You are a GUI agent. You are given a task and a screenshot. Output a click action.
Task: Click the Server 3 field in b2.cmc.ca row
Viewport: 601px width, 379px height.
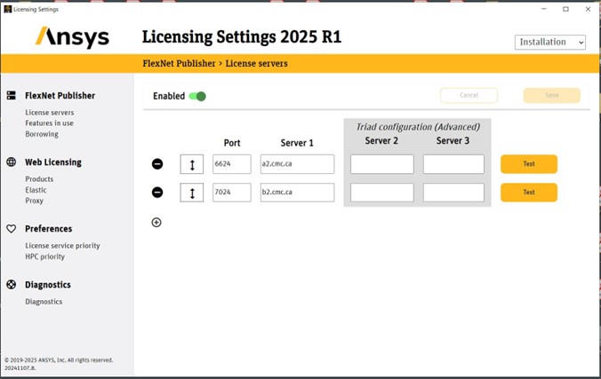(x=453, y=193)
